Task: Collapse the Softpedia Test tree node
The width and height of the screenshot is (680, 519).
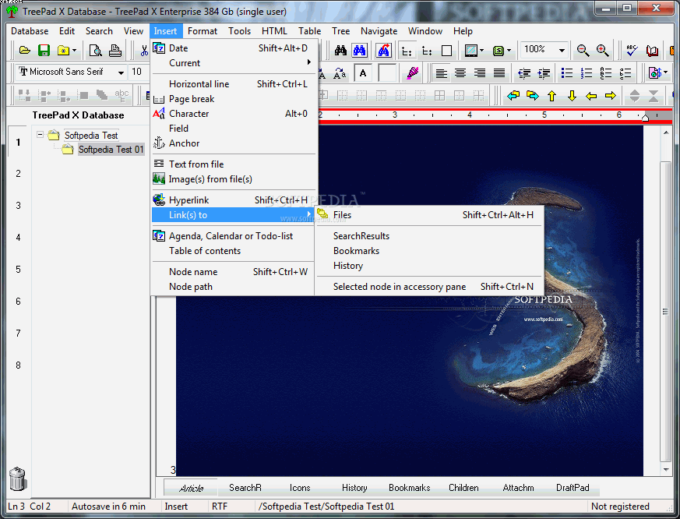Action: pos(41,135)
